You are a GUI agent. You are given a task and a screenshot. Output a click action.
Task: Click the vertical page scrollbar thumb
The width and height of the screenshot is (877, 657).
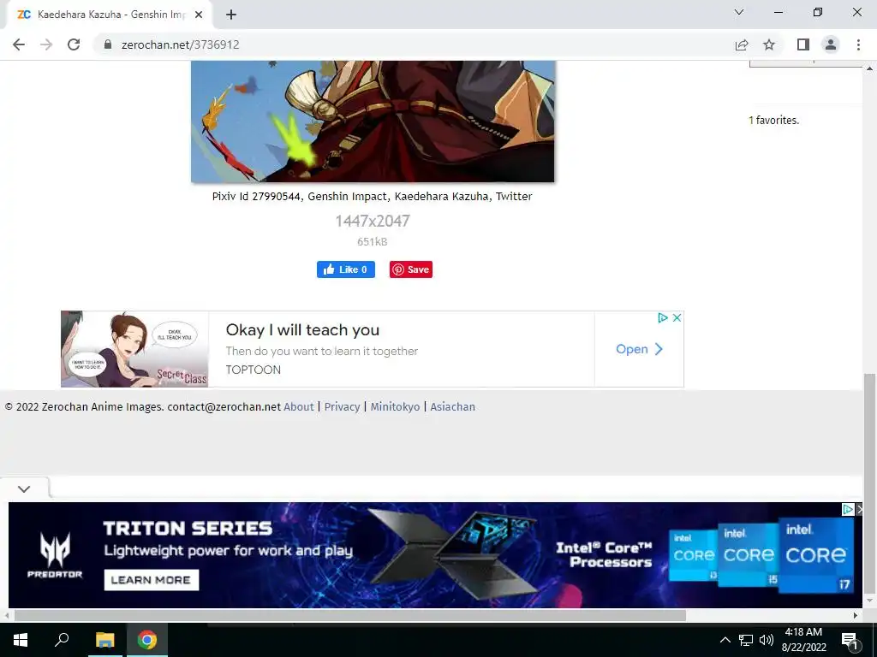tap(870, 483)
